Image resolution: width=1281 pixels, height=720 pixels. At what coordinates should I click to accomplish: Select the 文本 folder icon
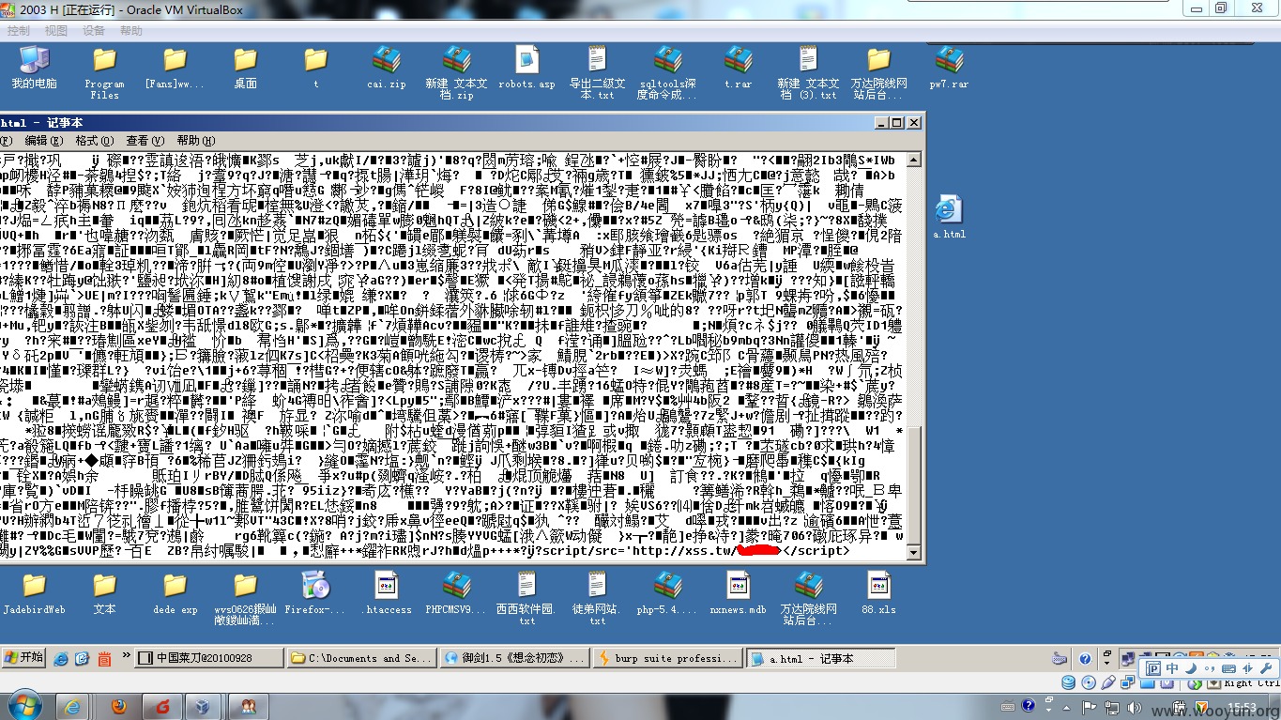tap(104, 593)
